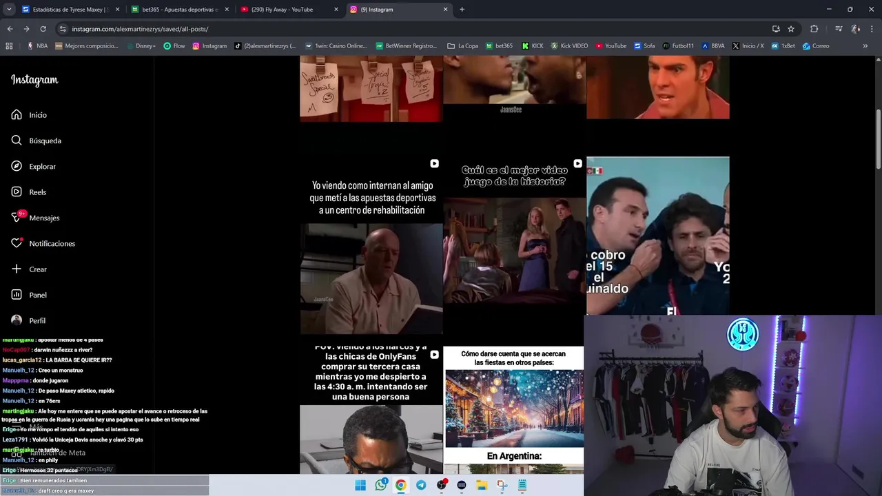Open La Copa bookmarks folder

pyautogui.click(x=463, y=46)
